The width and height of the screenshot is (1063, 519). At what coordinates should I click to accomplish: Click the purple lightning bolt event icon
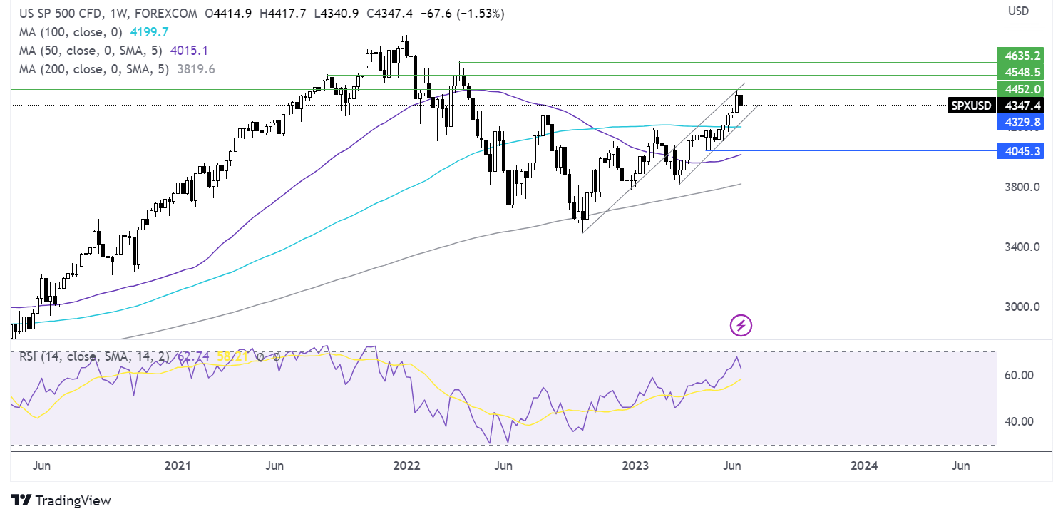click(x=741, y=326)
